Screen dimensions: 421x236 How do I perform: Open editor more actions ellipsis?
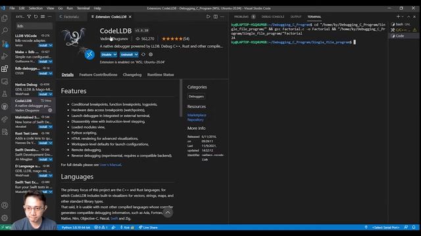(222, 16)
